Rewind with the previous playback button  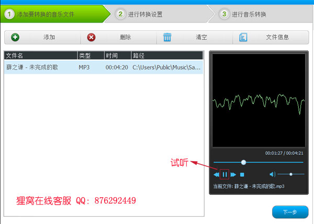point(216,175)
